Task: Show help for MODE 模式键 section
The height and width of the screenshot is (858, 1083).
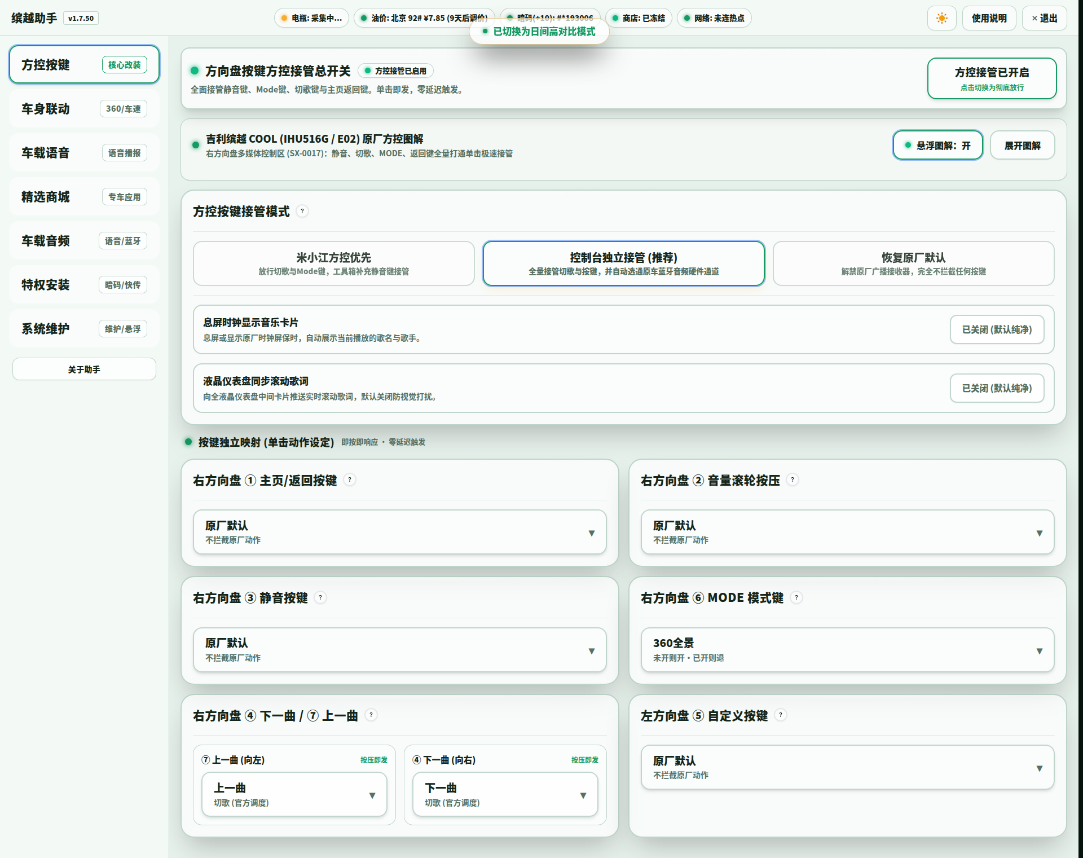Action: 796,597
